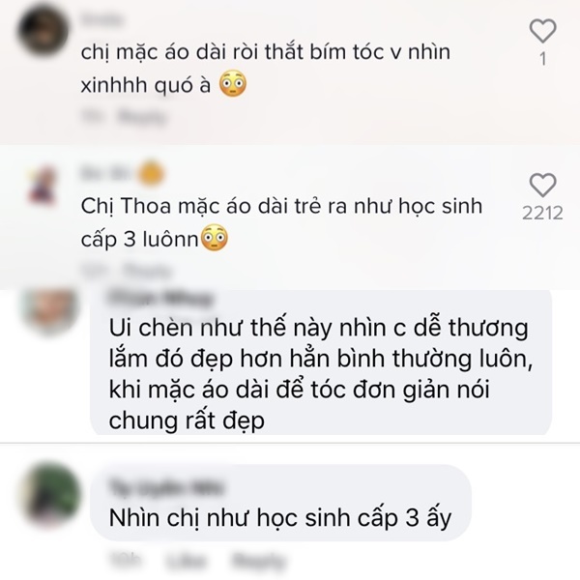Select the Nhìn chị như học sinh cấp 3 bubble
This screenshot has height=580, width=580.
click(280, 503)
